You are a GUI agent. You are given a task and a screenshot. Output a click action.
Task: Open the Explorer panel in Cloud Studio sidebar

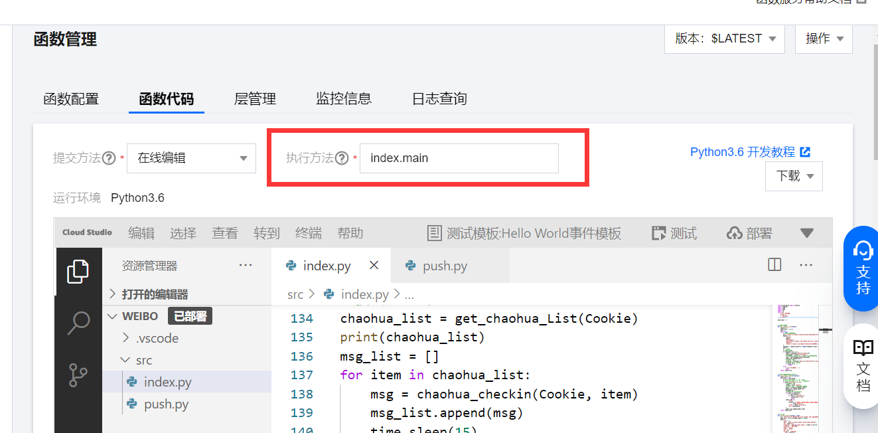[x=78, y=271]
